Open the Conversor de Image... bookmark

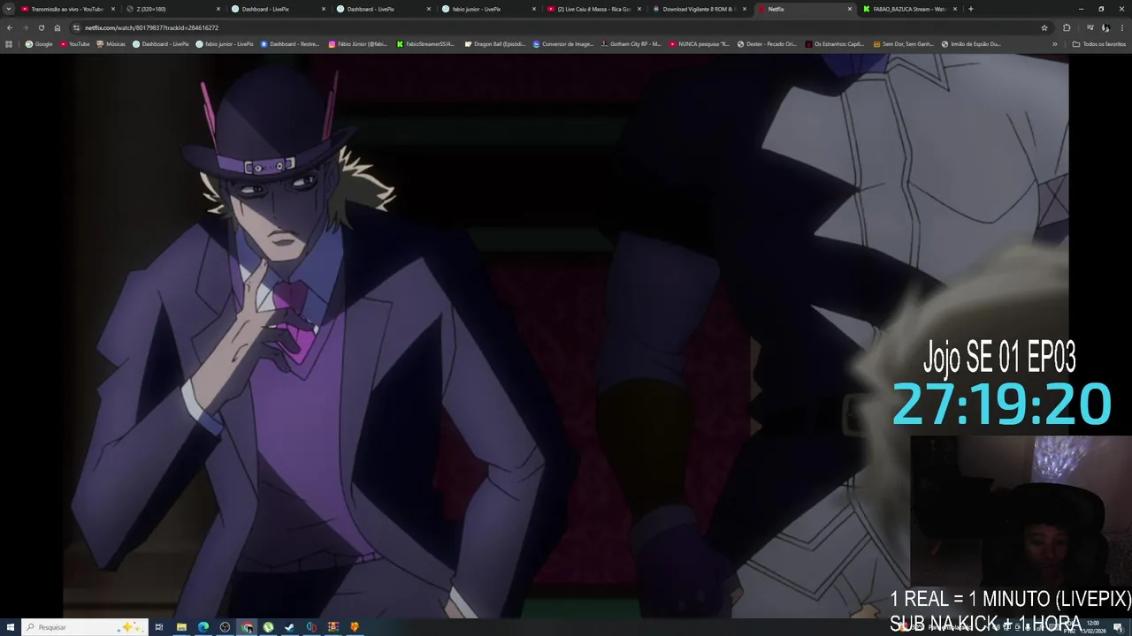[x=563, y=43]
